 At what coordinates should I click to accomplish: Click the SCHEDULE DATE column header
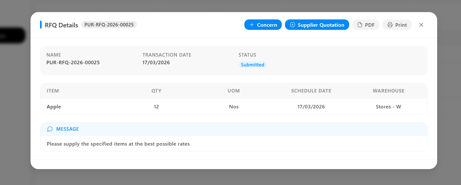click(311, 91)
